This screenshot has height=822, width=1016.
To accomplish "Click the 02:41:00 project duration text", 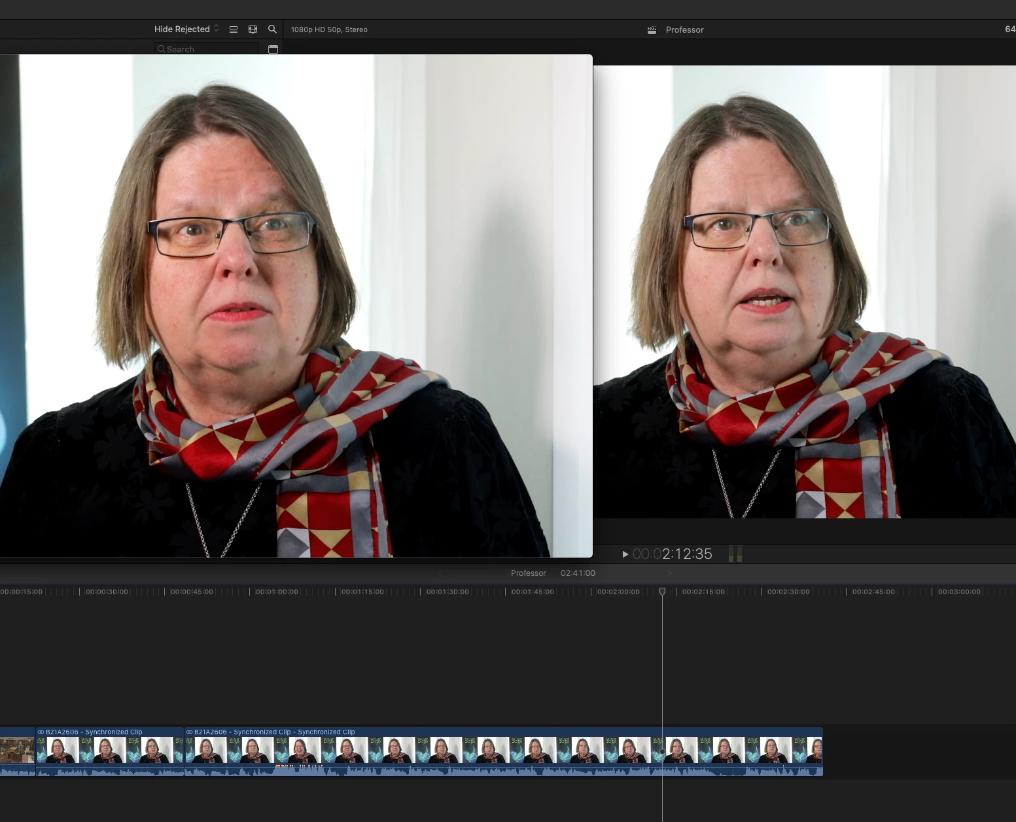I will (x=578, y=573).
